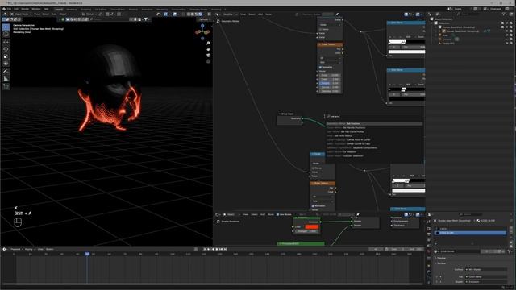Screen dimensions: 516x290
Task: Click the pin icon in shader editor header
Action: coord(358,214)
